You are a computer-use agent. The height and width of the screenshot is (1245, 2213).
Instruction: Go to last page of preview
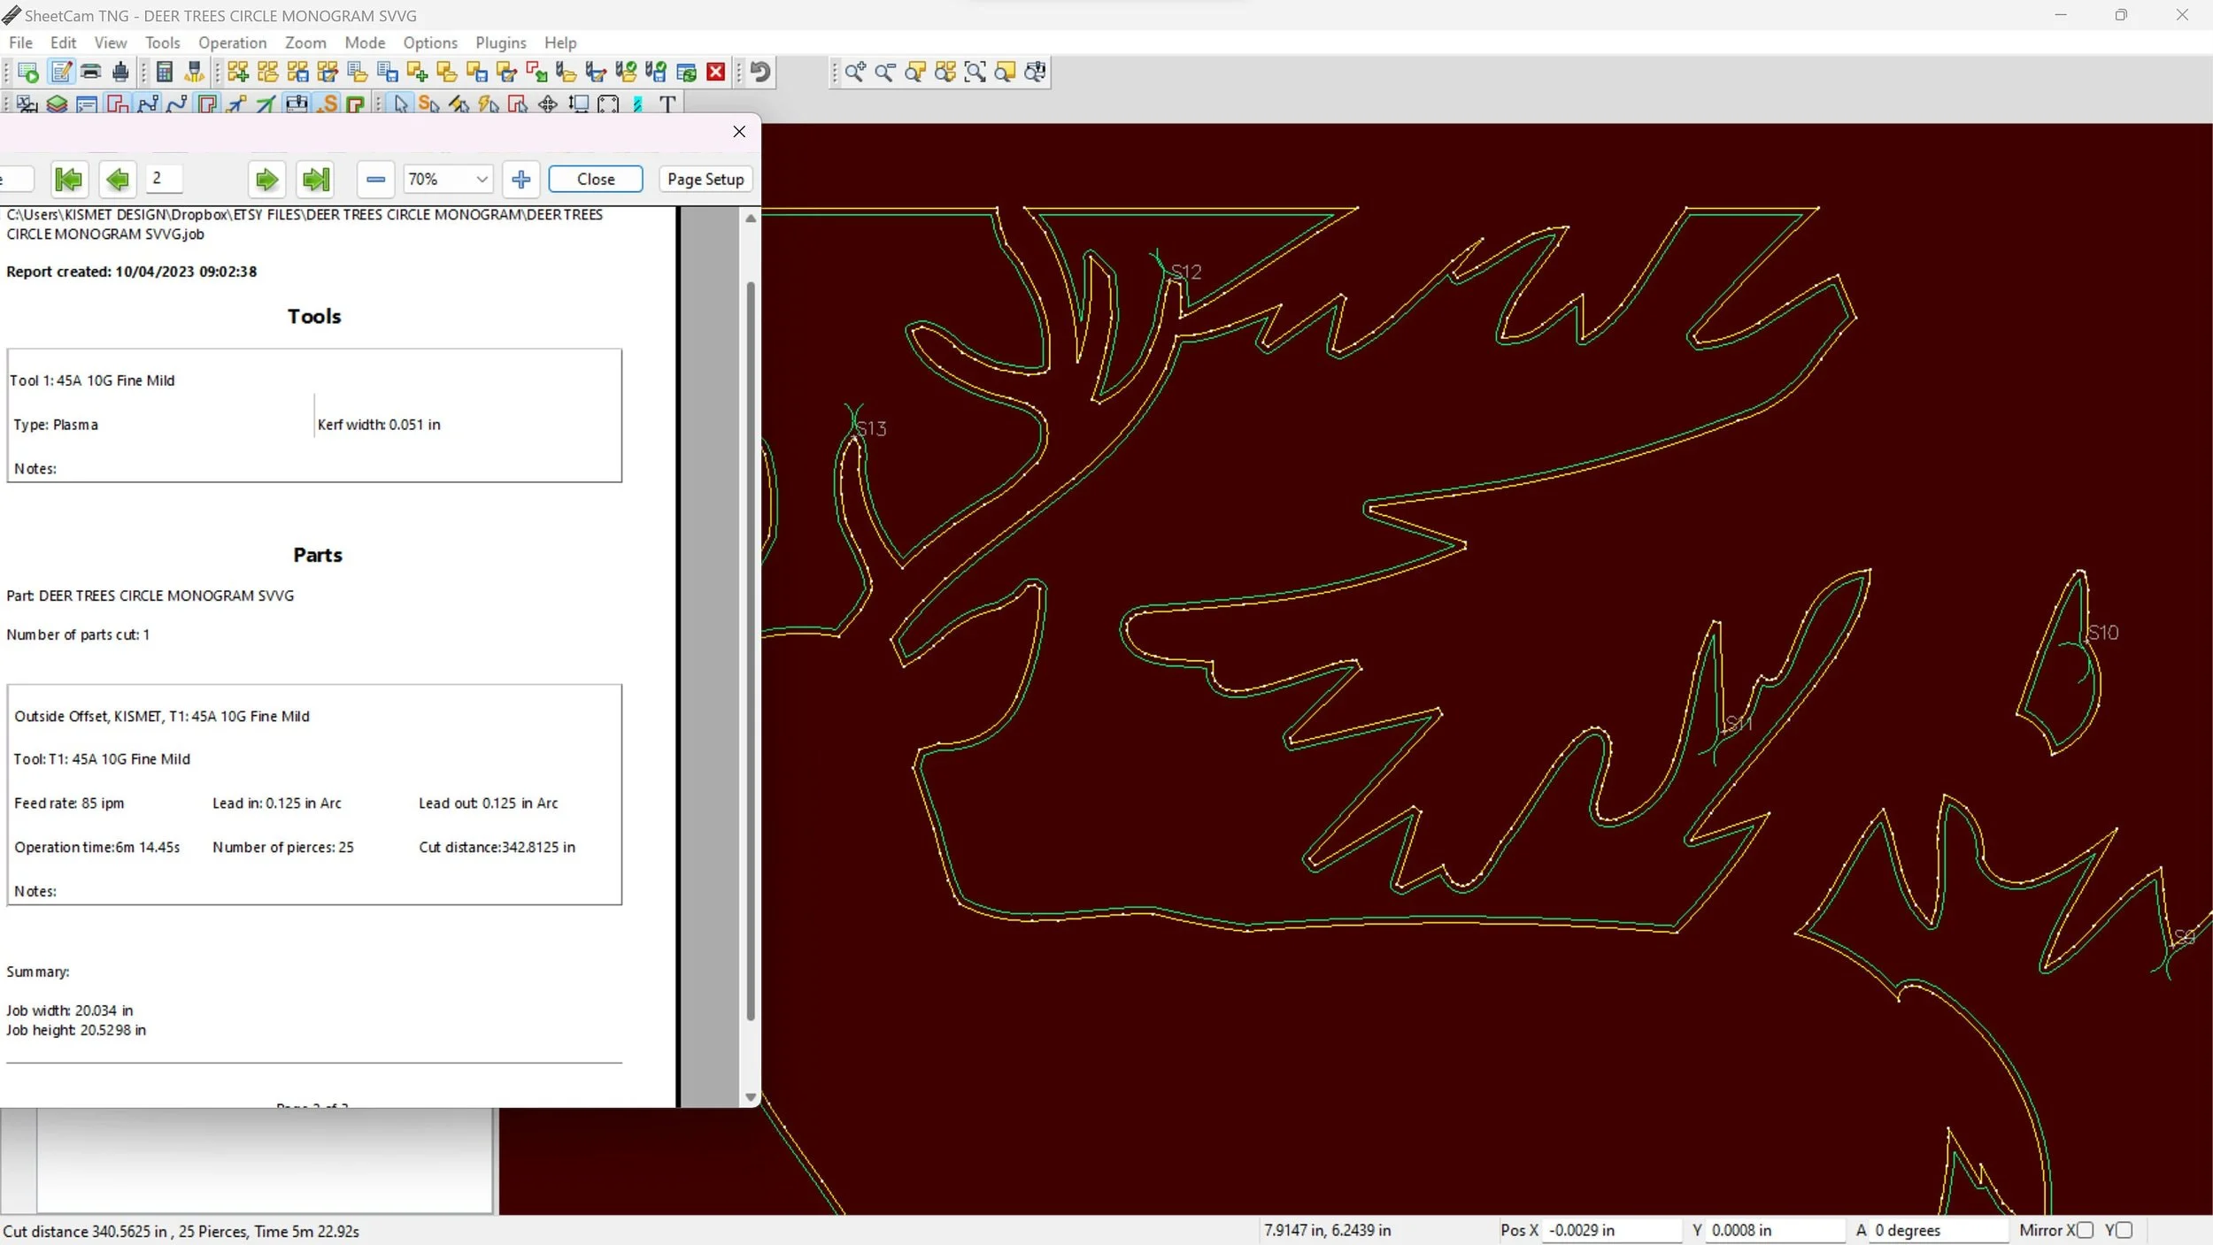[316, 179]
